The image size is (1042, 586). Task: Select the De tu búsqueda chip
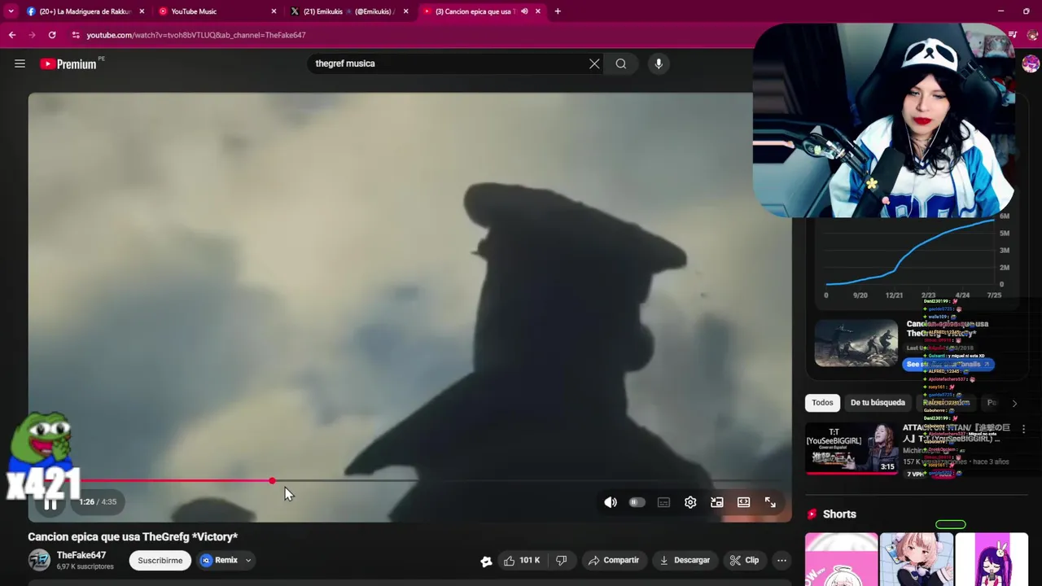878,403
